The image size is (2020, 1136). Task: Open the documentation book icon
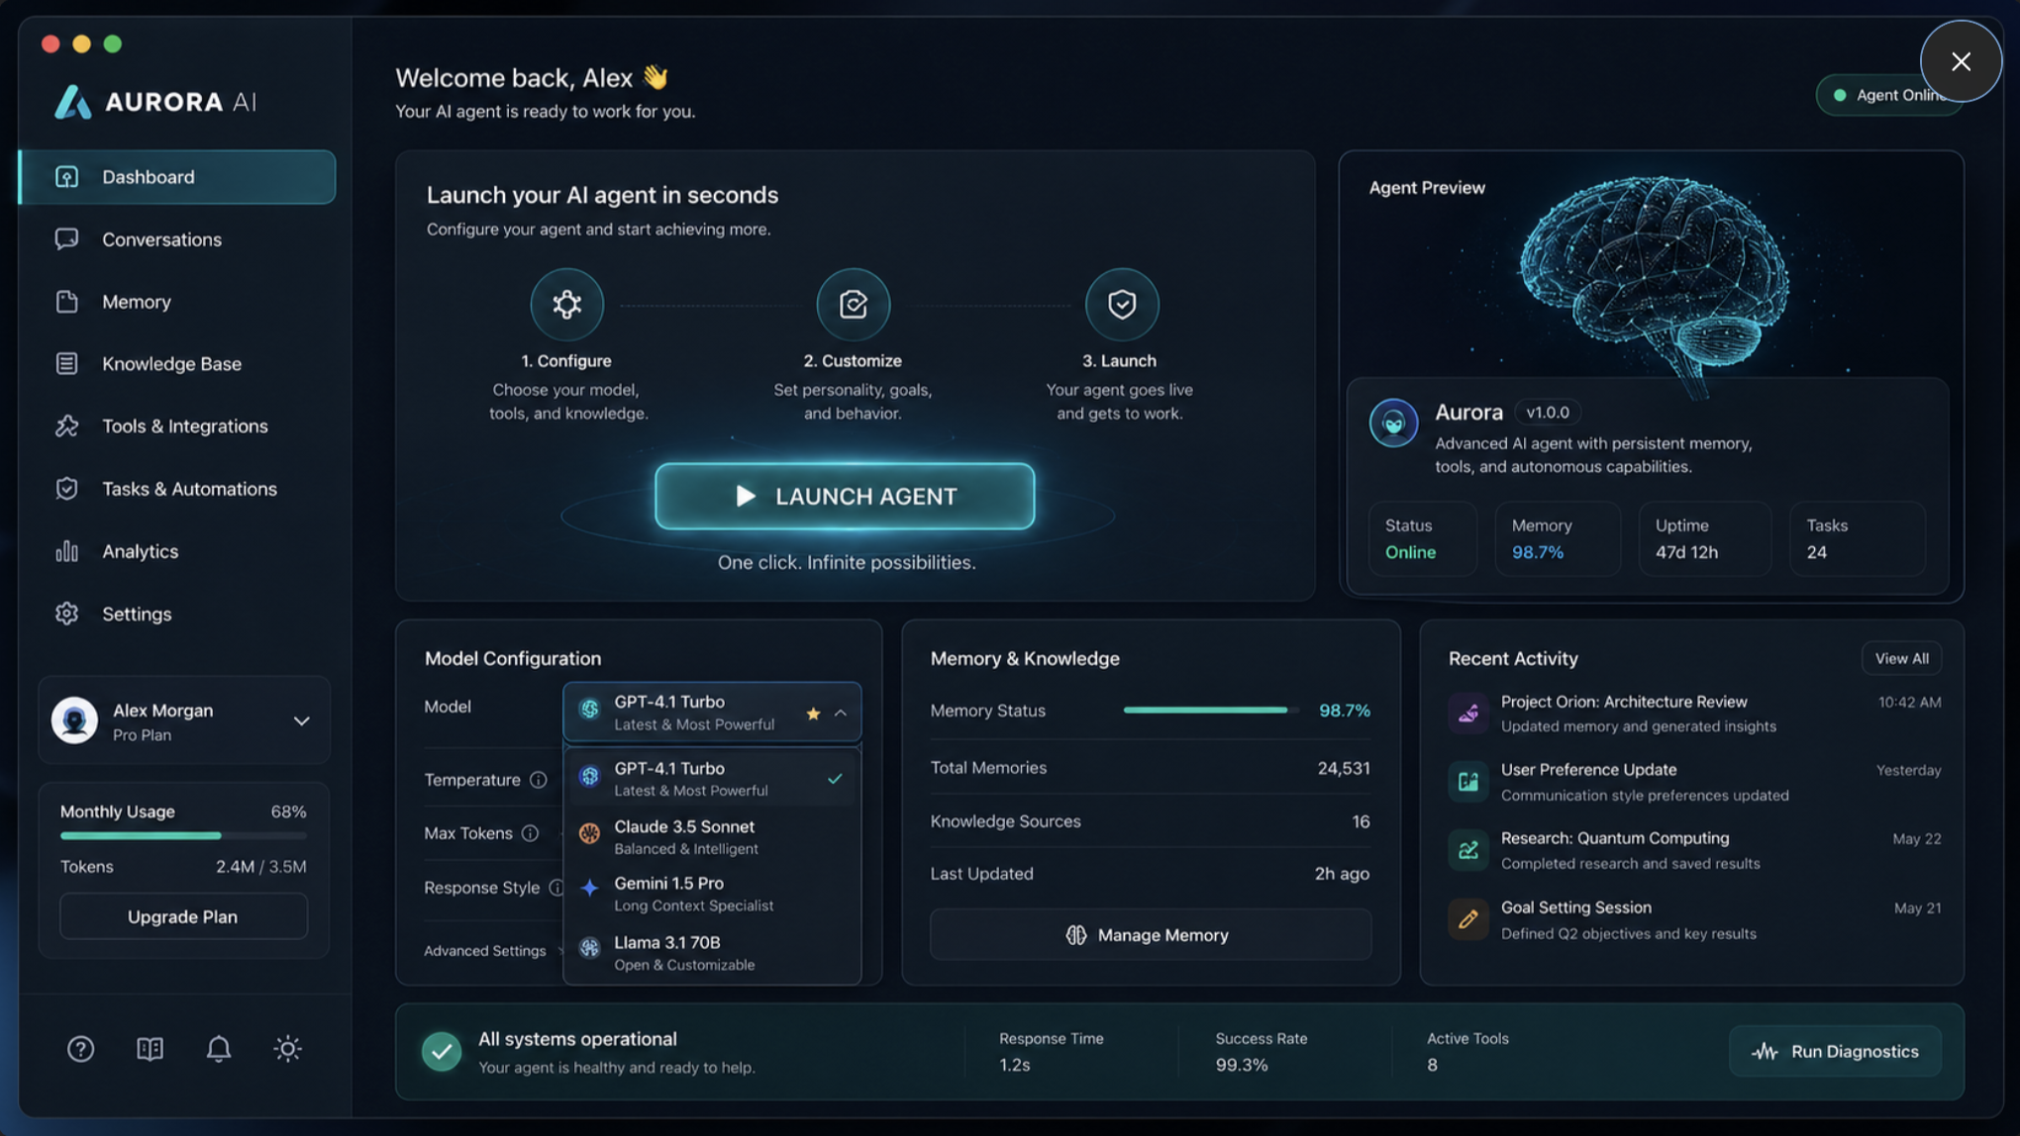[x=150, y=1048]
